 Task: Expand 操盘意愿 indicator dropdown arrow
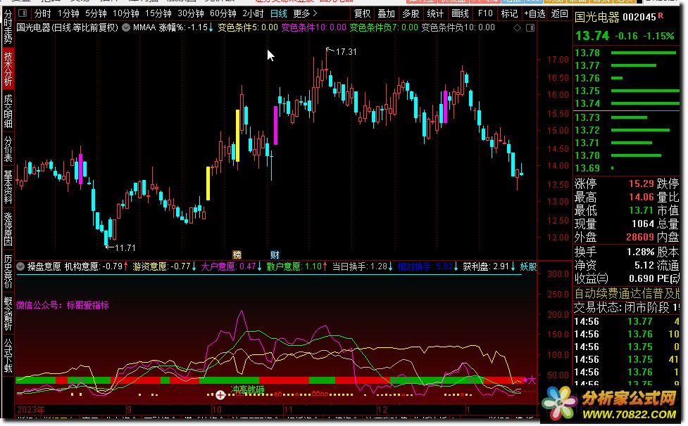(x=20, y=267)
